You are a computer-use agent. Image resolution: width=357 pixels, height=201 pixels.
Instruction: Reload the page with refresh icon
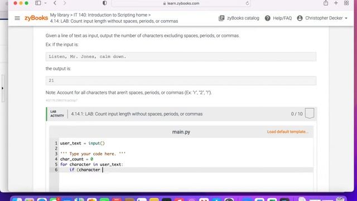247,3
